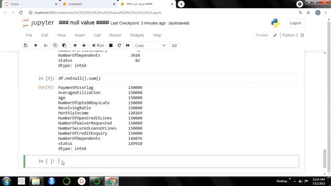
Task: Restart the kernel icon
Action: [119, 45]
